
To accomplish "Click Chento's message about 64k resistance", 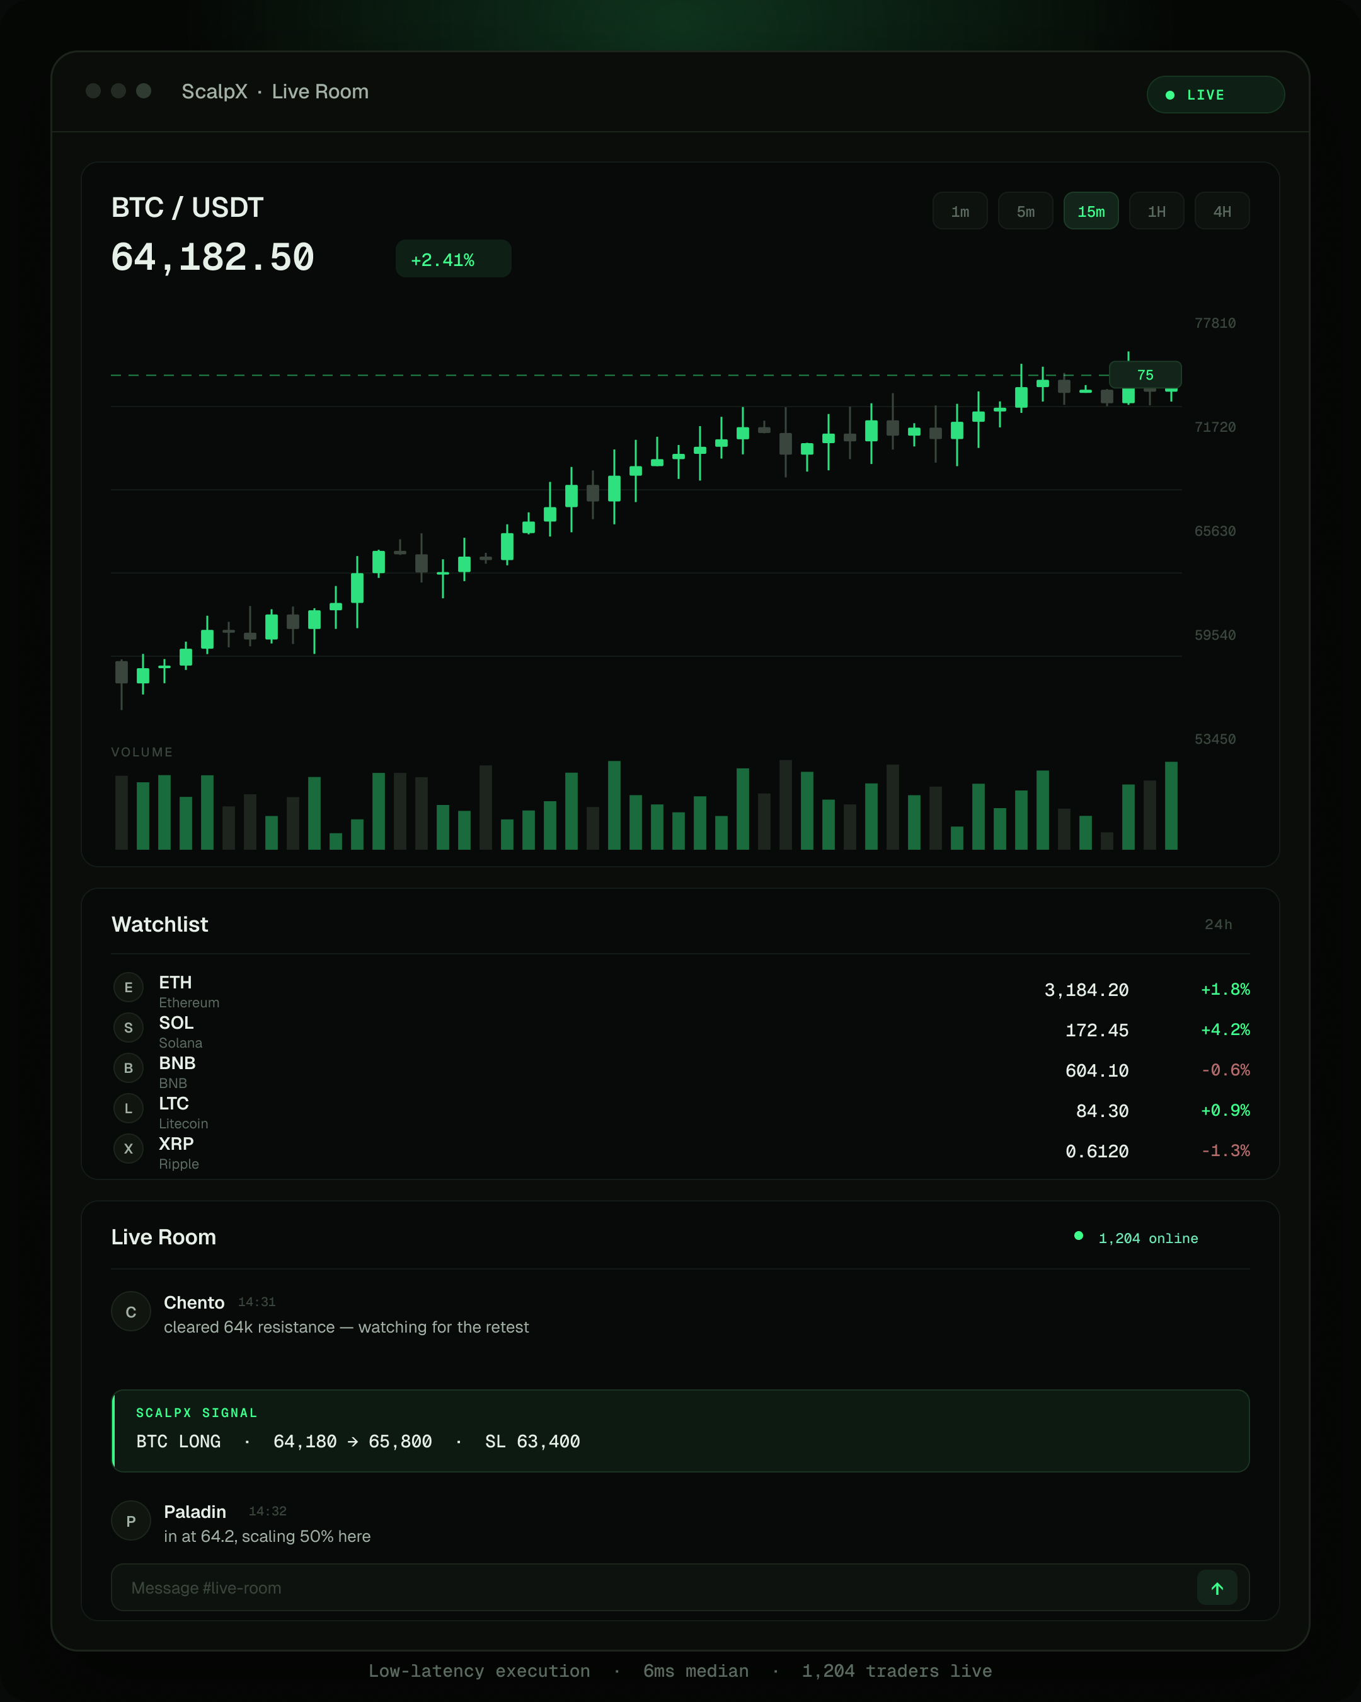I will 347,1327.
